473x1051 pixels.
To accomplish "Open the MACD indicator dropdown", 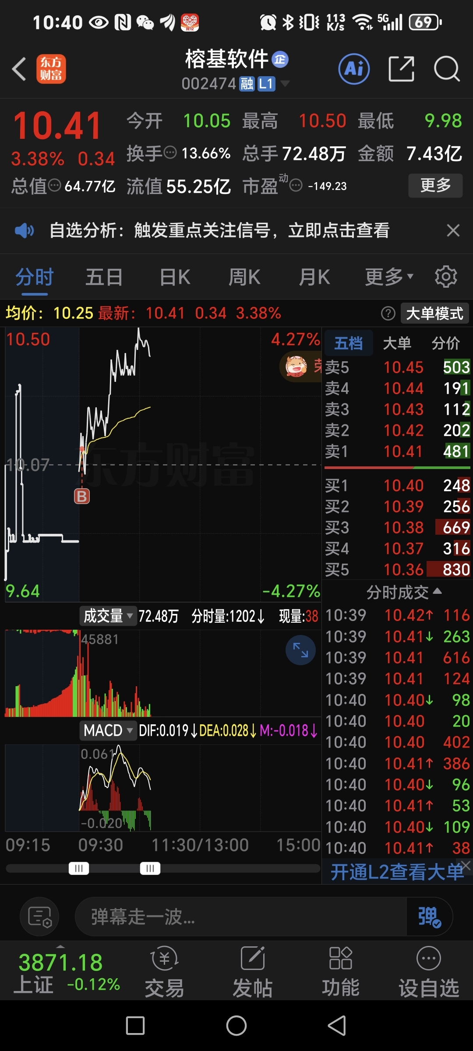I will coord(108,730).
